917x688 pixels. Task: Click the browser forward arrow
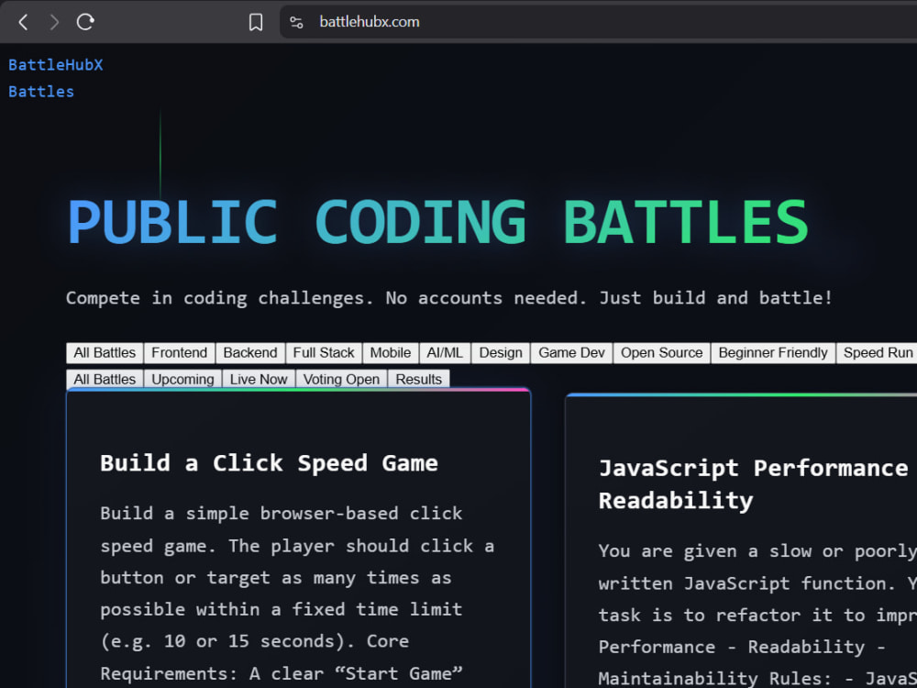coord(54,22)
